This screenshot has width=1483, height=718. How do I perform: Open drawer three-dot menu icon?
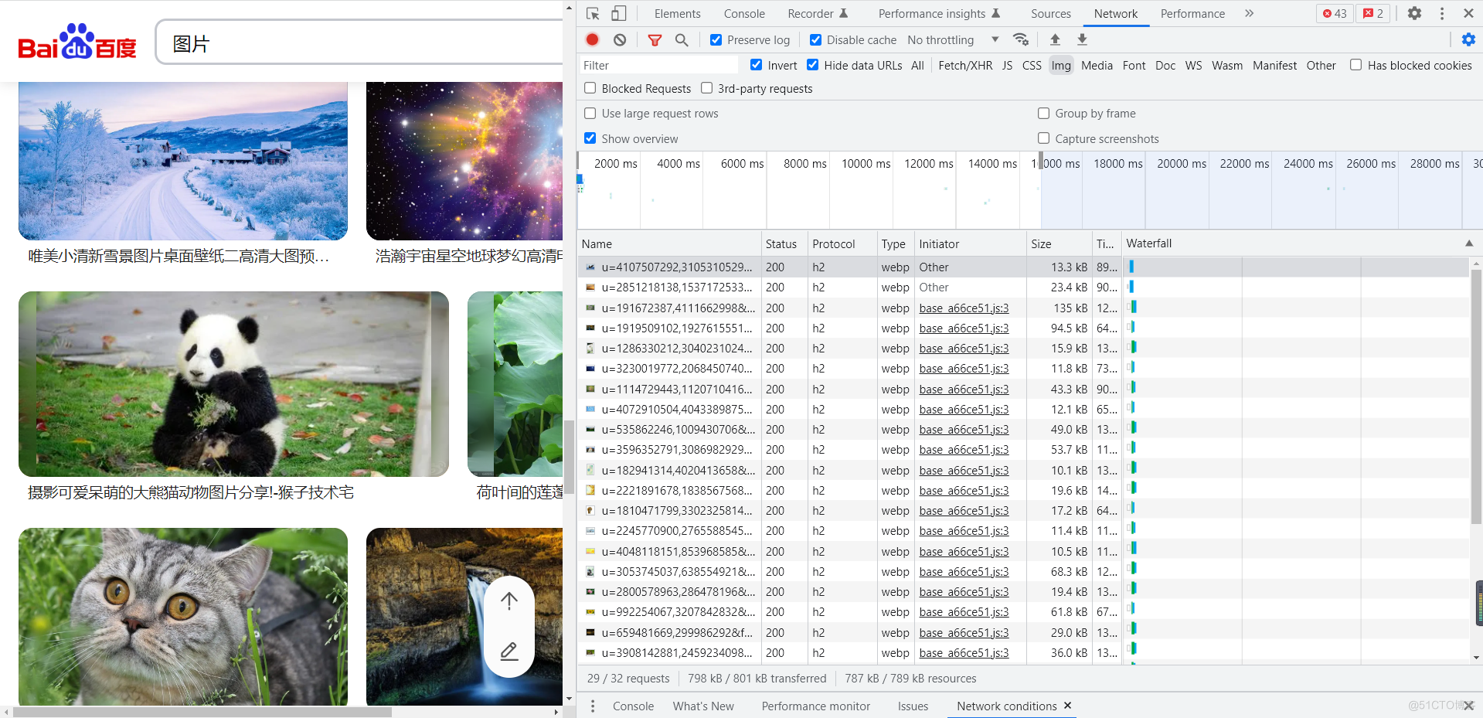pyautogui.click(x=593, y=706)
